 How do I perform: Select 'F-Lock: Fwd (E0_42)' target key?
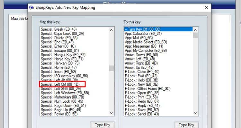coord(141,76)
